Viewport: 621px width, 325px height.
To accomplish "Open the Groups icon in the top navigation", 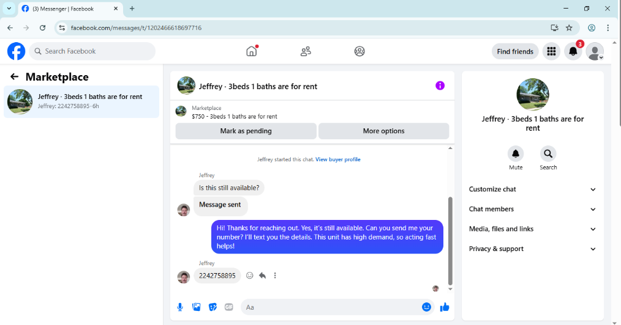I will (359, 51).
